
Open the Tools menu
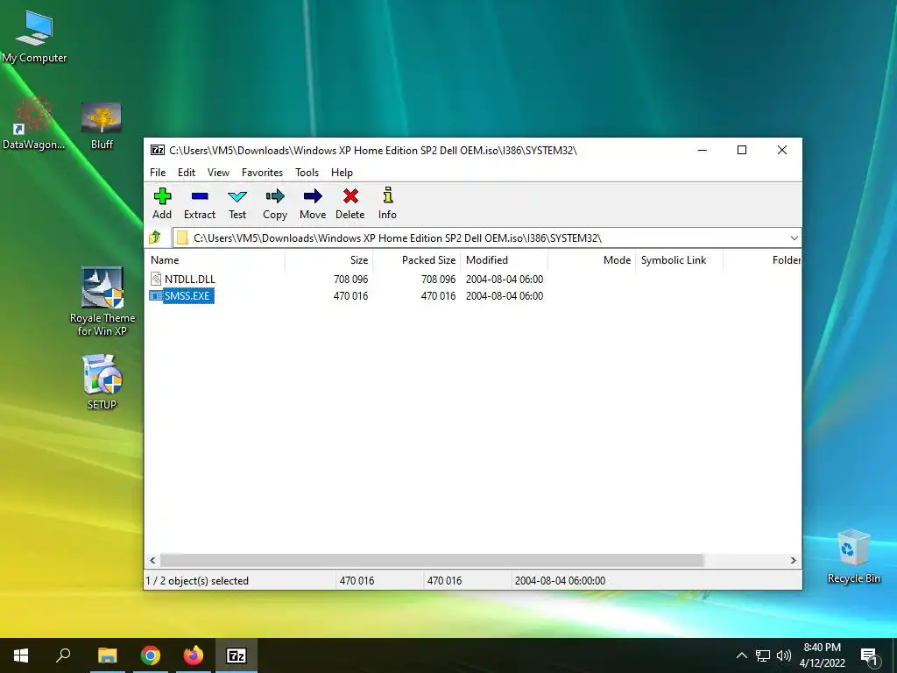[x=307, y=173]
